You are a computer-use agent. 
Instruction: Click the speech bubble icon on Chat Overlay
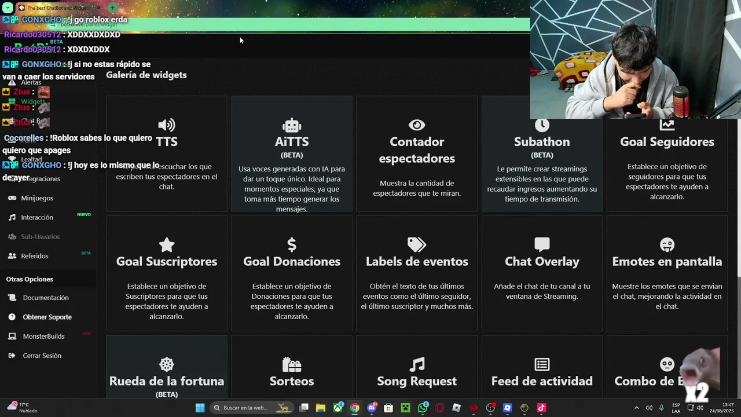pyautogui.click(x=542, y=244)
